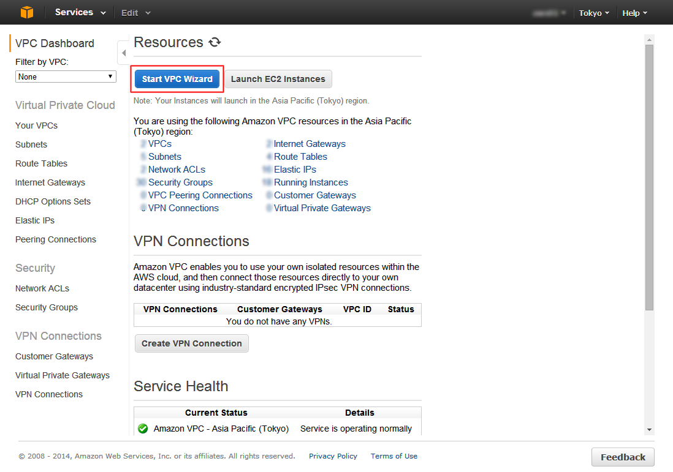Screen dimensions: 673x472
Task: Open Your VPCs in sidebar
Action: pos(37,125)
